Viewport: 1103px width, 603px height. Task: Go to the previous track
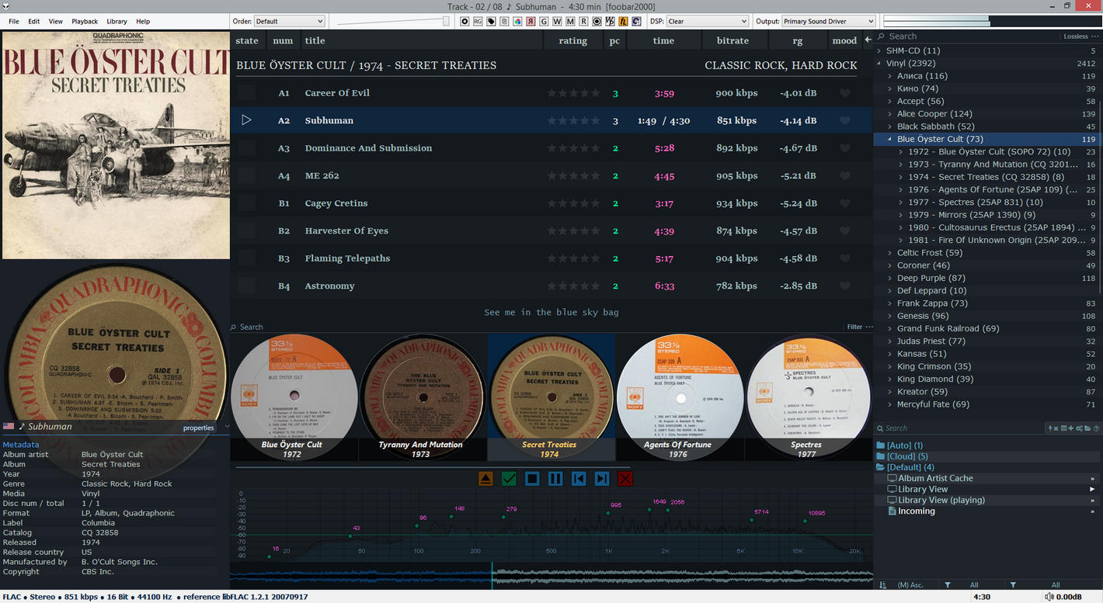click(x=579, y=479)
